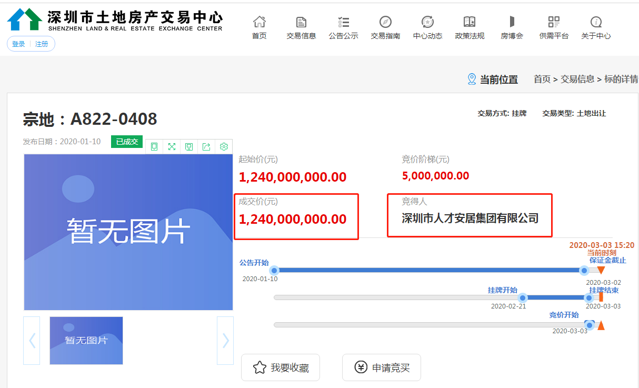Open 公告公示 checklist icon in navigation

(344, 22)
